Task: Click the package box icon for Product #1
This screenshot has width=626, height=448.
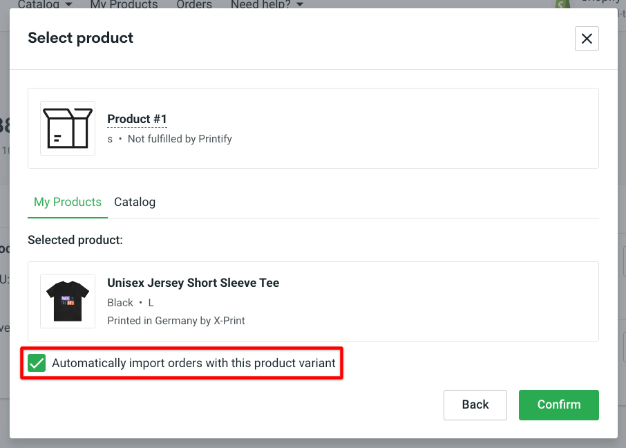Action: 67,128
